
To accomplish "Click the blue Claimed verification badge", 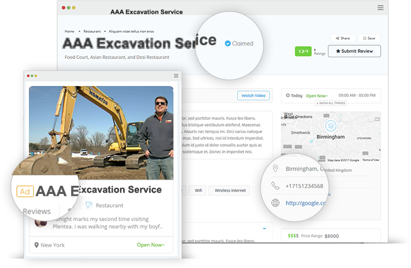I will point(227,43).
